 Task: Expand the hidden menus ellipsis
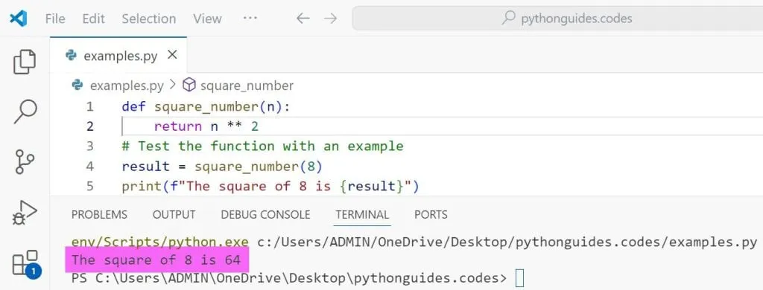click(x=250, y=18)
